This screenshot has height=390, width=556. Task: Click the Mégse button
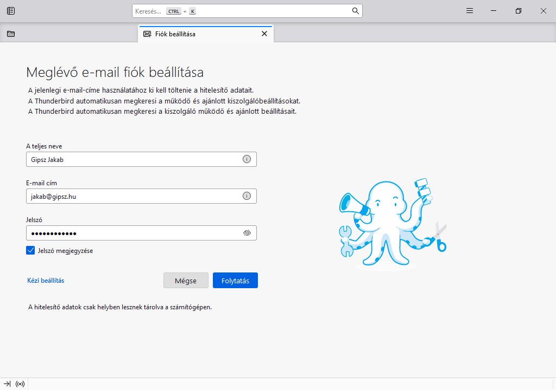click(x=186, y=281)
